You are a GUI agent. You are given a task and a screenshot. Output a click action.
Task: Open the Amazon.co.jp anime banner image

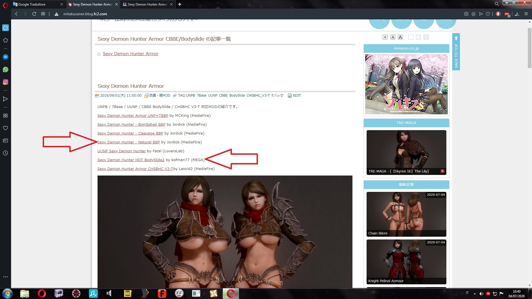pyautogui.click(x=406, y=84)
